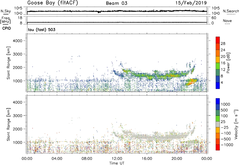Click the '4' tick on power colorbar
239x165 pixels.
[222, 83]
